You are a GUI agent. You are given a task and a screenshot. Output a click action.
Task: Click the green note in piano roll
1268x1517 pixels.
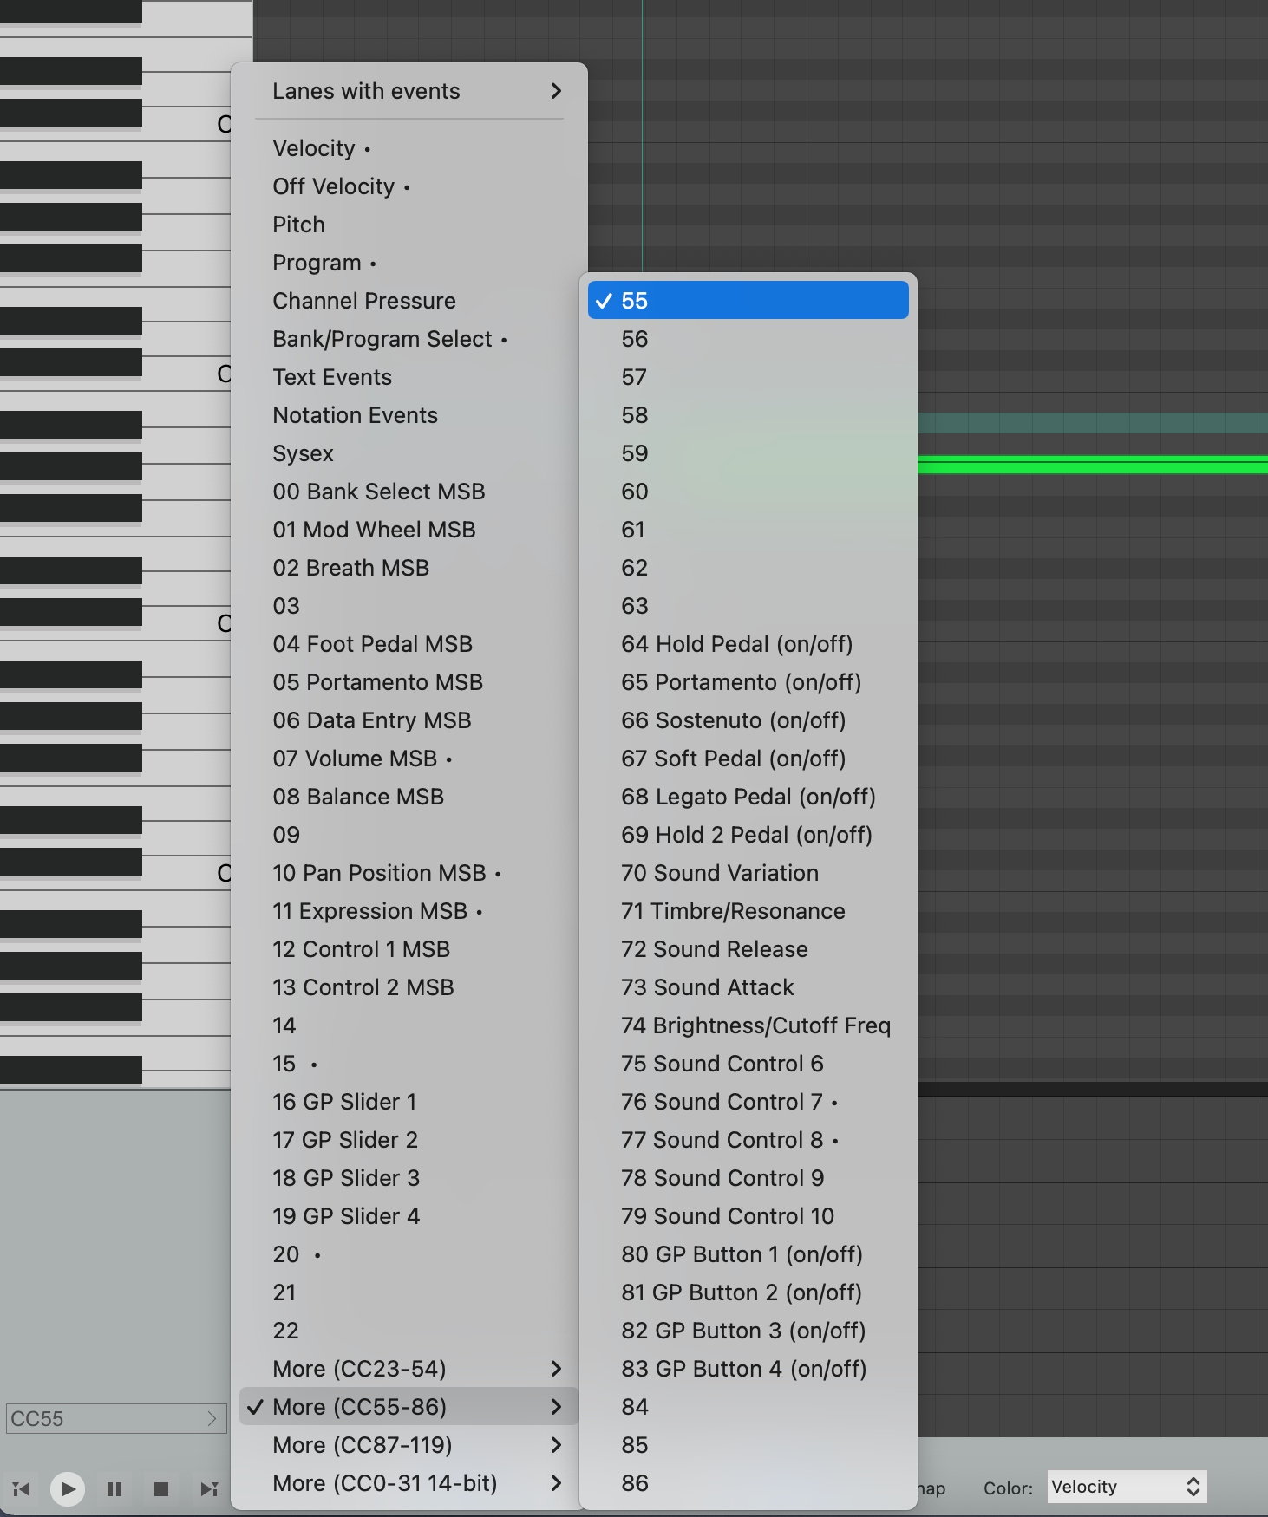[x=1091, y=466]
